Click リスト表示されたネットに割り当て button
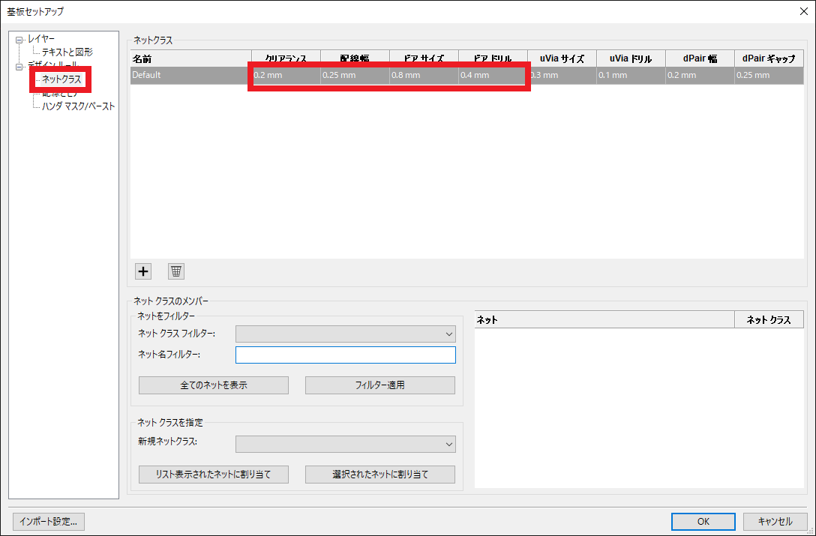The image size is (816, 536). [214, 475]
